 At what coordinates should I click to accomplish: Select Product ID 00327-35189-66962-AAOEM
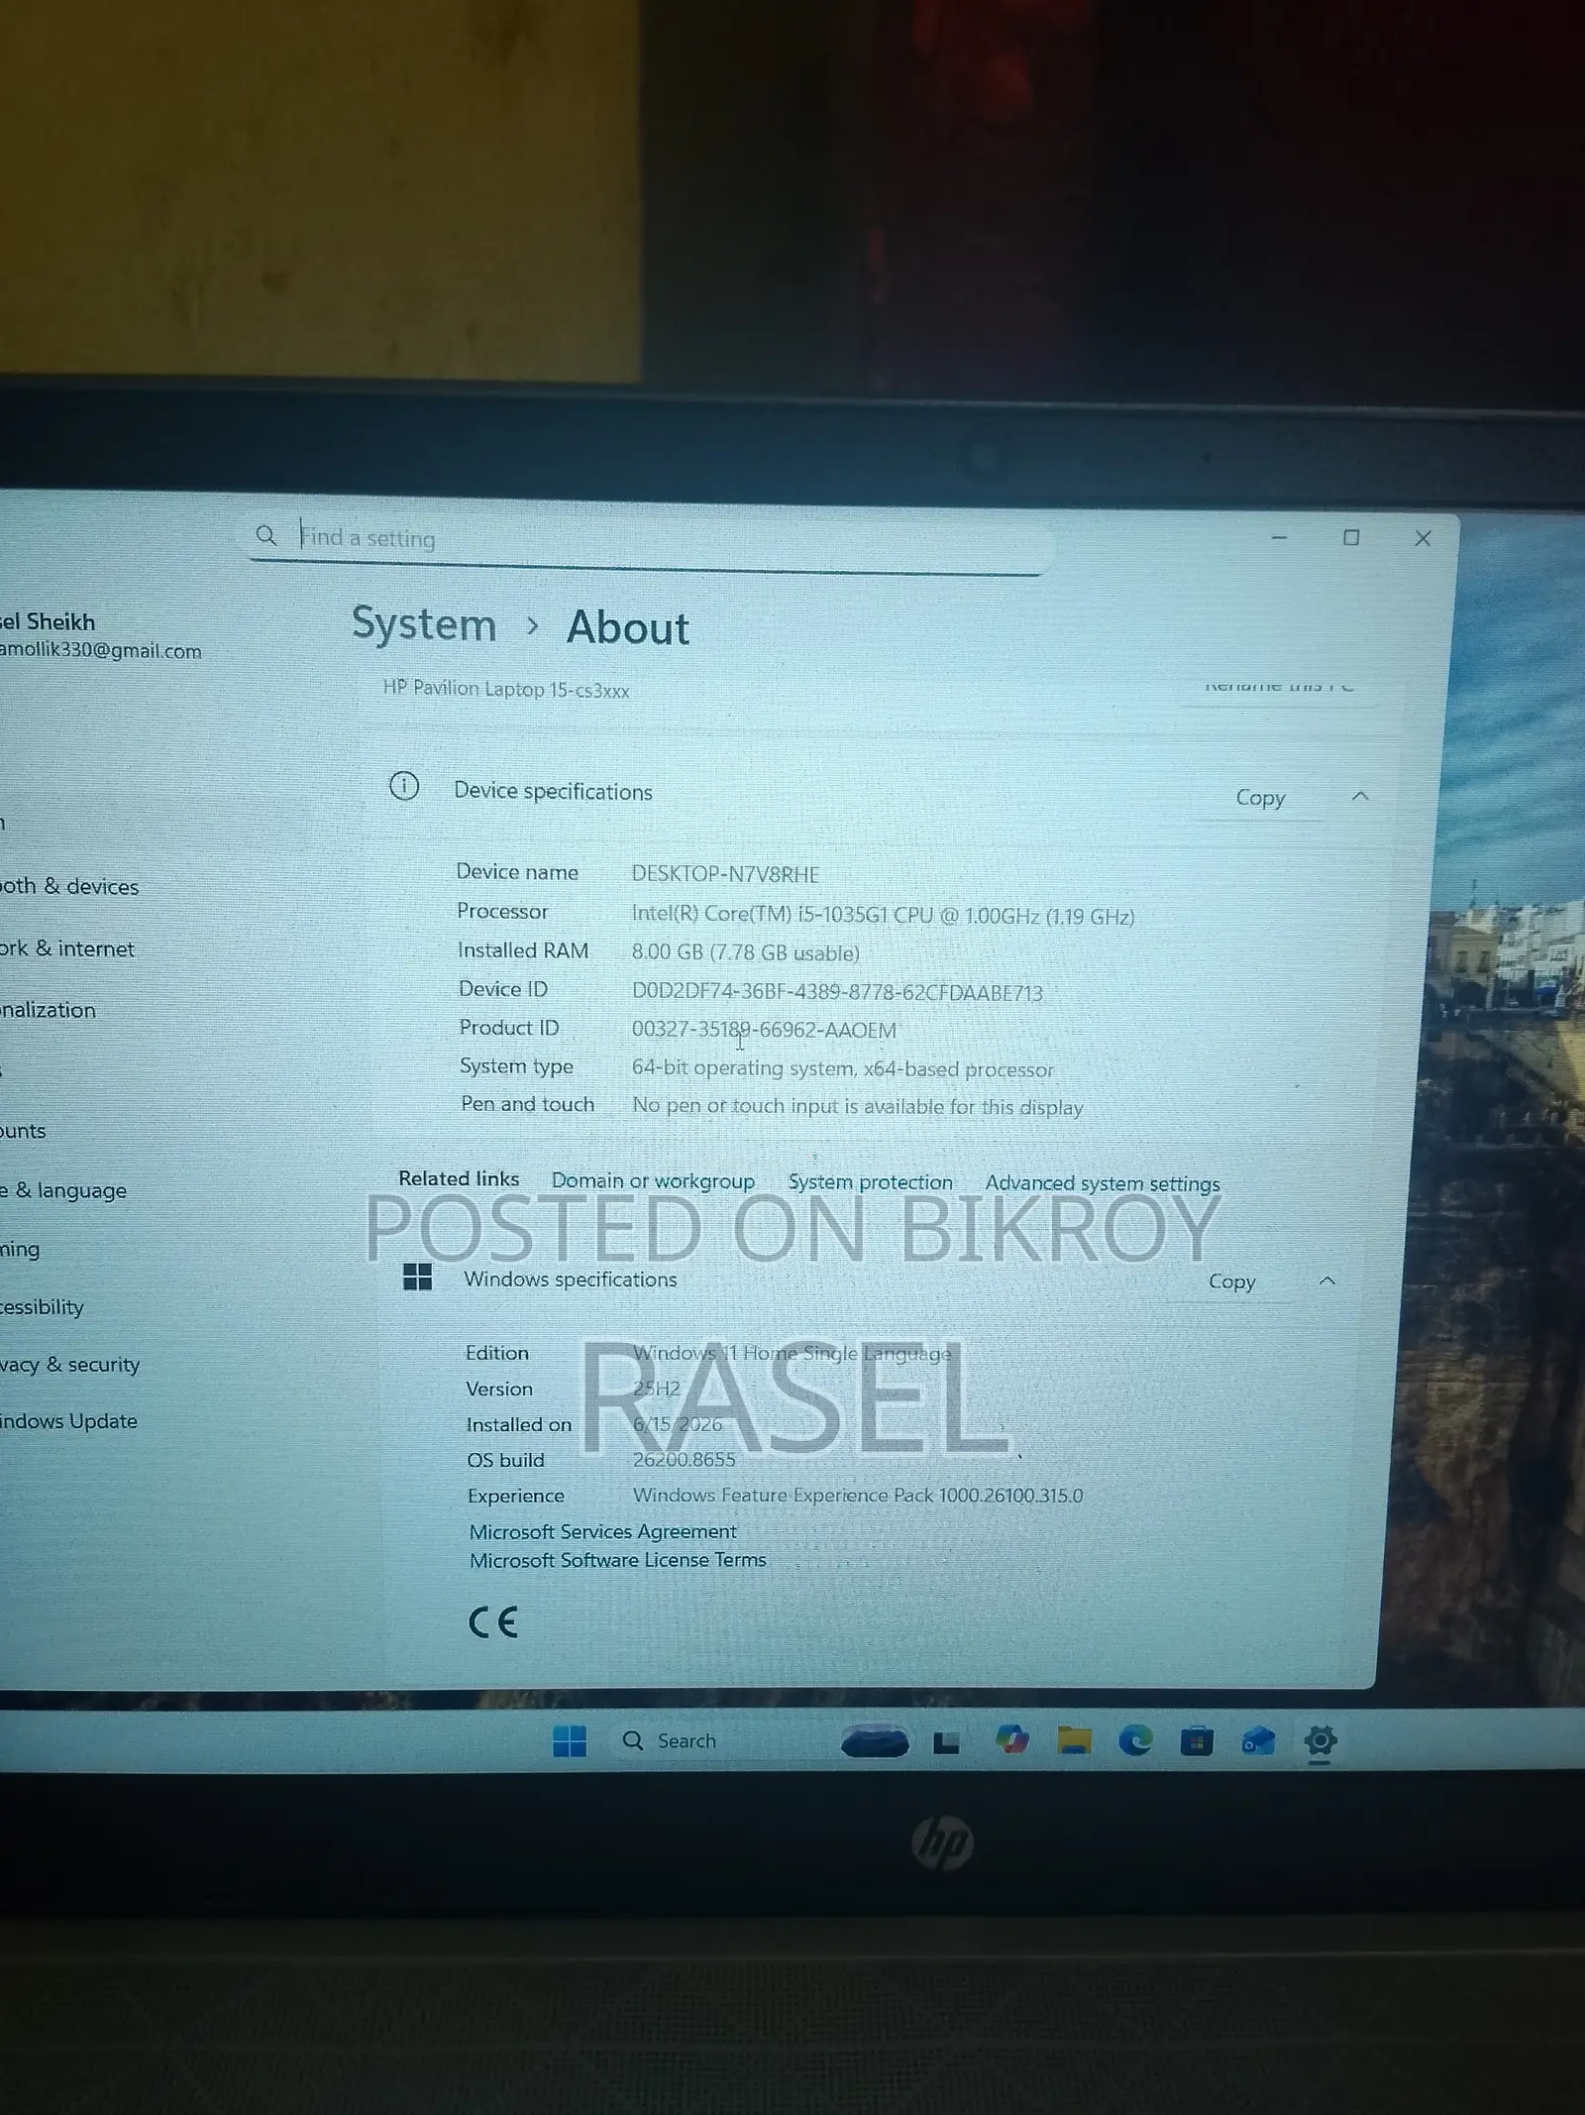pyautogui.click(x=764, y=1030)
